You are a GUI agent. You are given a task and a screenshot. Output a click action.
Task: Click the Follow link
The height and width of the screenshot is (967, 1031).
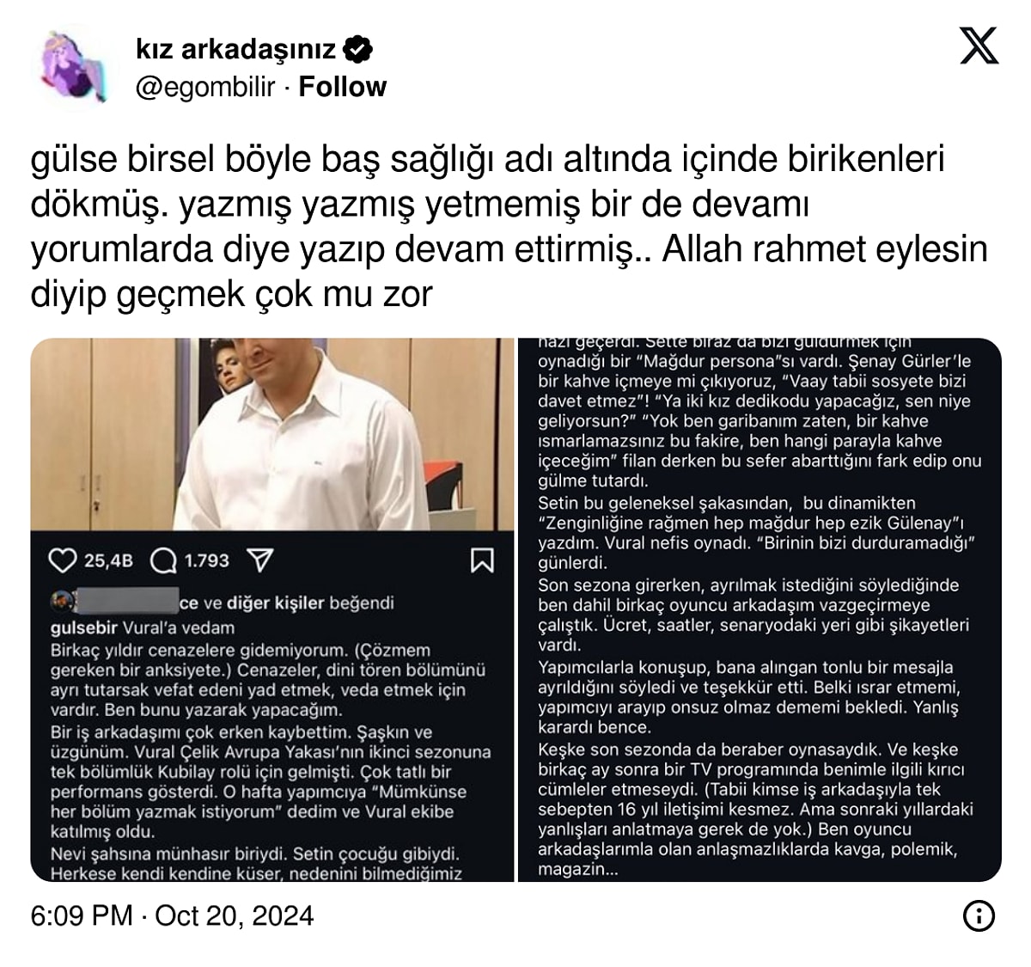(342, 87)
